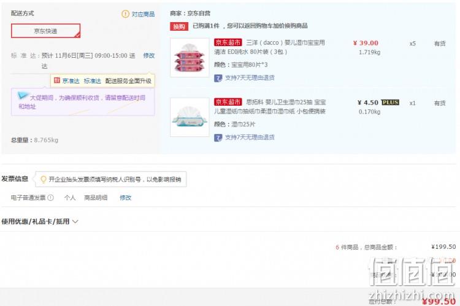
Task: Click the 对应商品 warning icon
Action: [x=125, y=14]
